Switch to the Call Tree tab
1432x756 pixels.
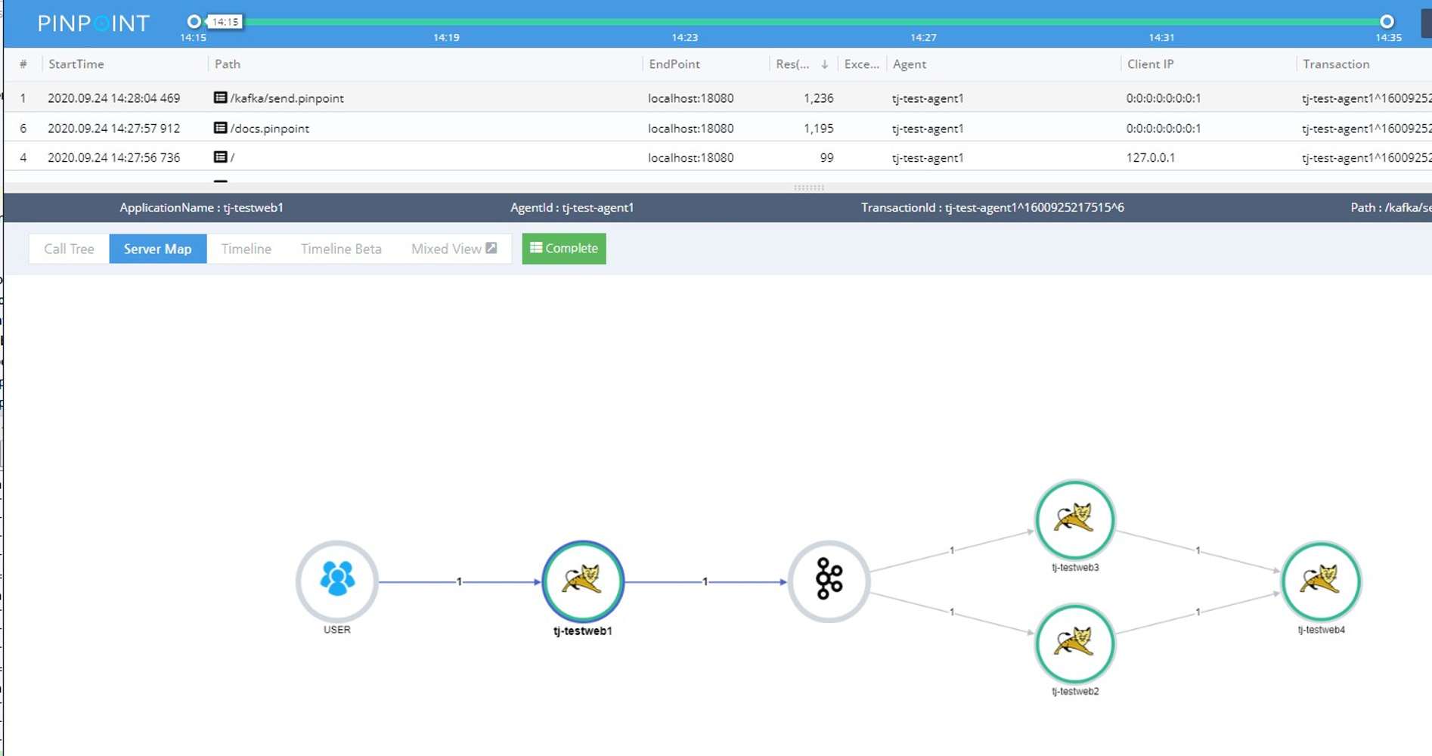(x=69, y=249)
